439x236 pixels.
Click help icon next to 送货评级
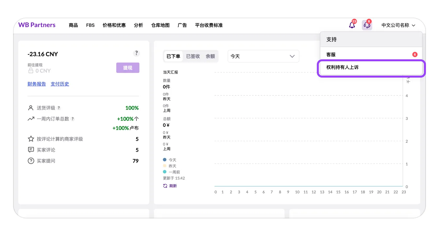click(59, 108)
